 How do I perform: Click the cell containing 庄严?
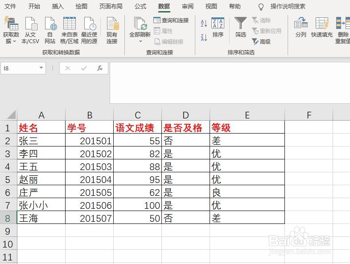pyautogui.click(x=41, y=192)
